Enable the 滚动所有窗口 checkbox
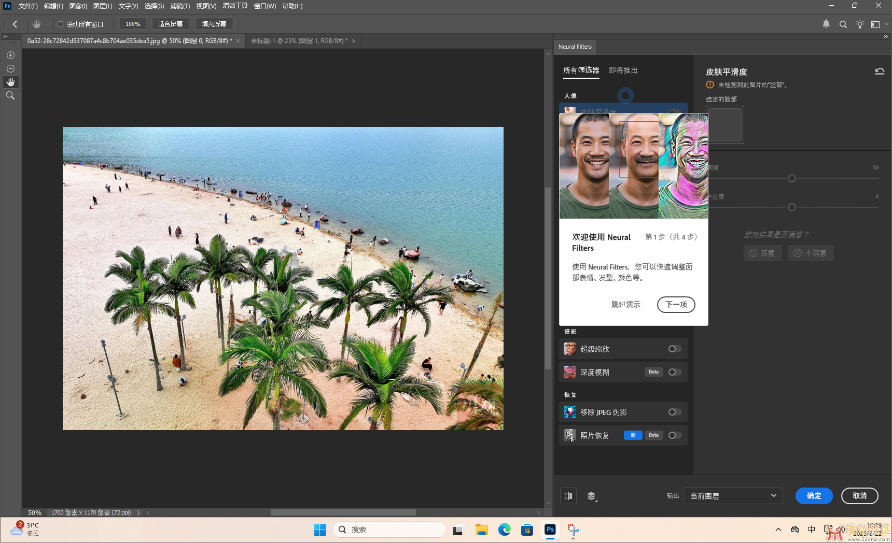This screenshot has width=892, height=543. [x=61, y=24]
